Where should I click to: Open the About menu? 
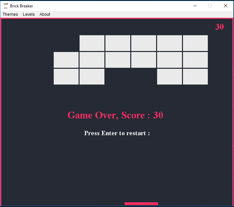click(45, 14)
